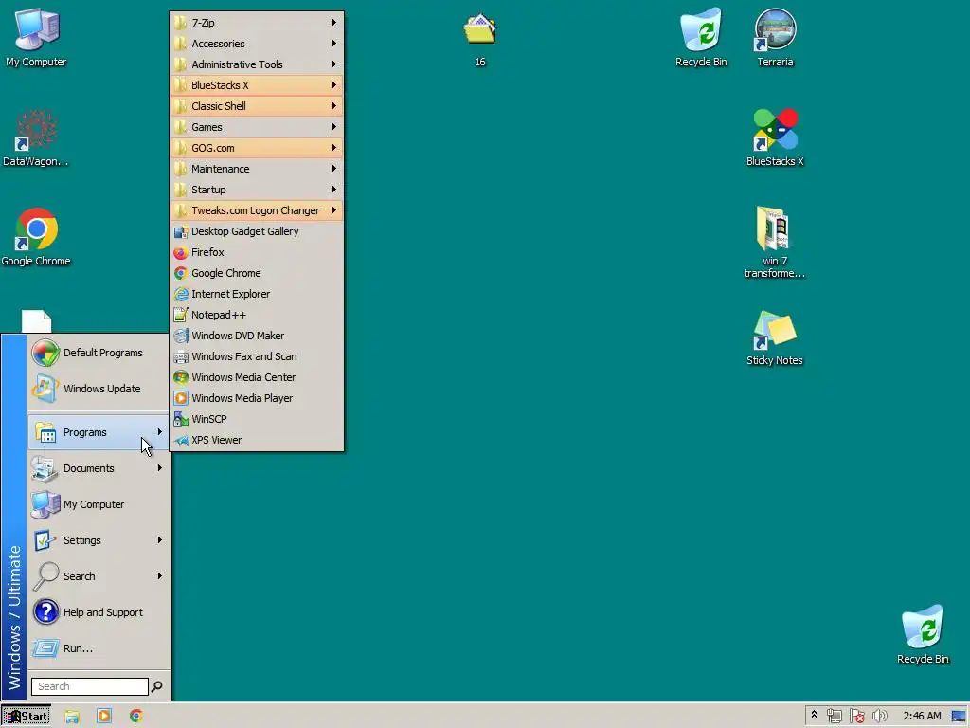
Task: Launch Google Chrome from the desktop shortcut
Action: tap(36, 237)
